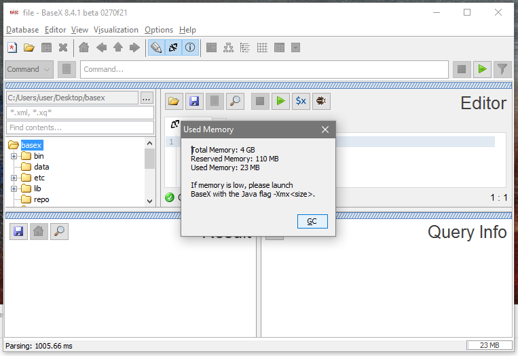The width and height of the screenshot is (518, 356).
Task: Go forward with the right arrow icon
Action: pos(134,48)
